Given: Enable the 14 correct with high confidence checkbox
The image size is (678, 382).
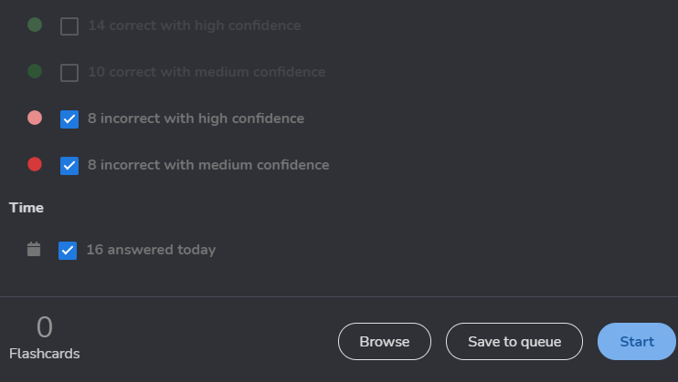Looking at the screenshot, I should (69, 26).
